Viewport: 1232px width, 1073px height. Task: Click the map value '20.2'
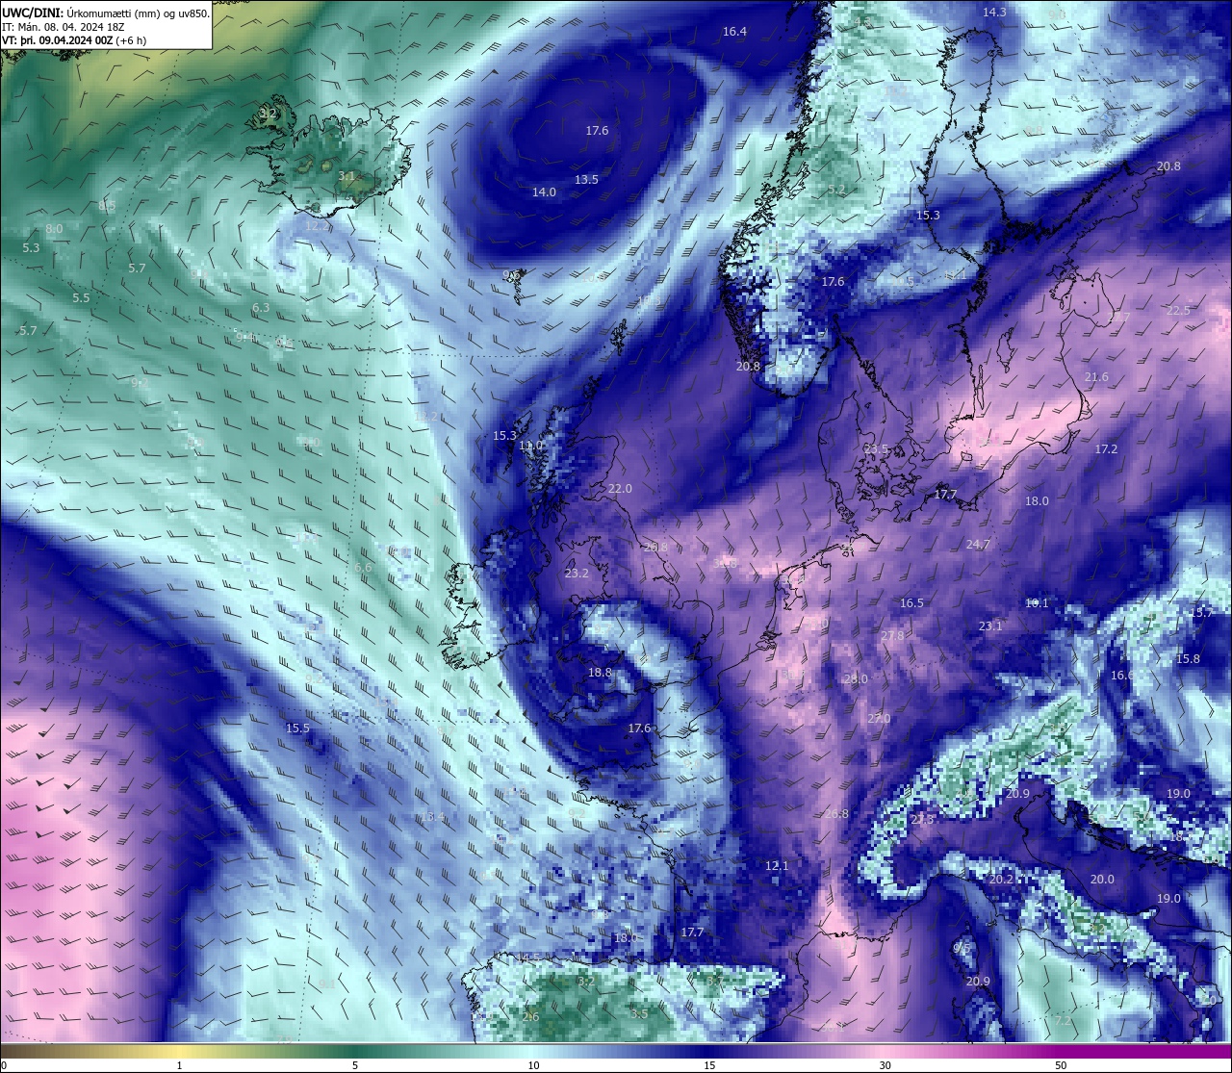[1002, 880]
